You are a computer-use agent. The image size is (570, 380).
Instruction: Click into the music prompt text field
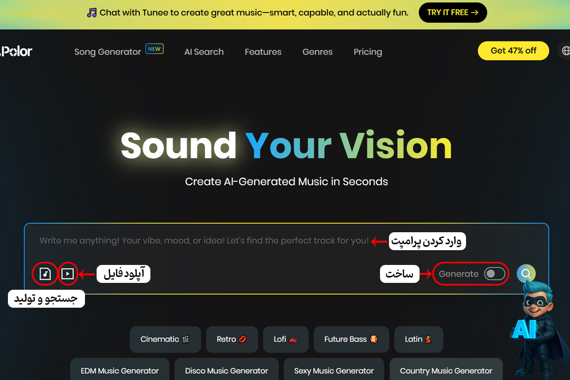tap(204, 241)
